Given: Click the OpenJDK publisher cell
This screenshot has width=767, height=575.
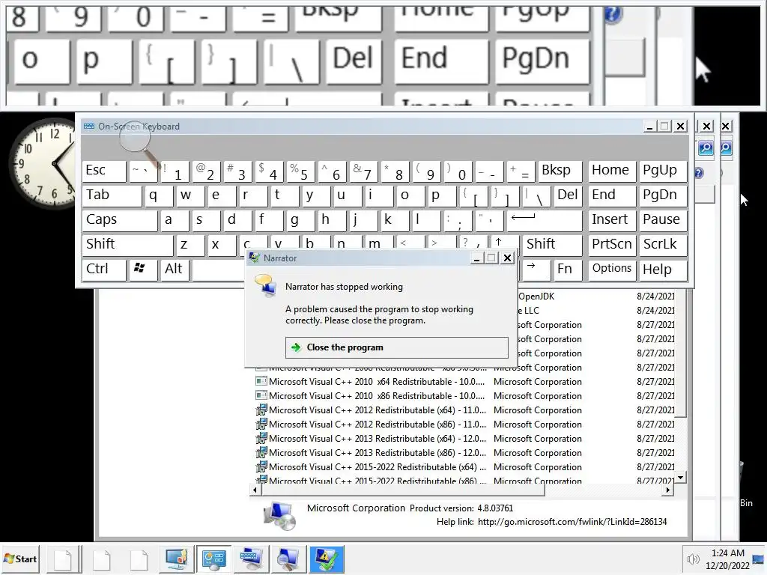Looking at the screenshot, I should tap(536, 296).
